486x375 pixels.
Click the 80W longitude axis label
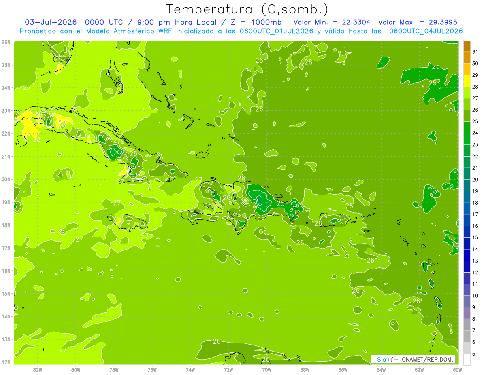coord(76,369)
